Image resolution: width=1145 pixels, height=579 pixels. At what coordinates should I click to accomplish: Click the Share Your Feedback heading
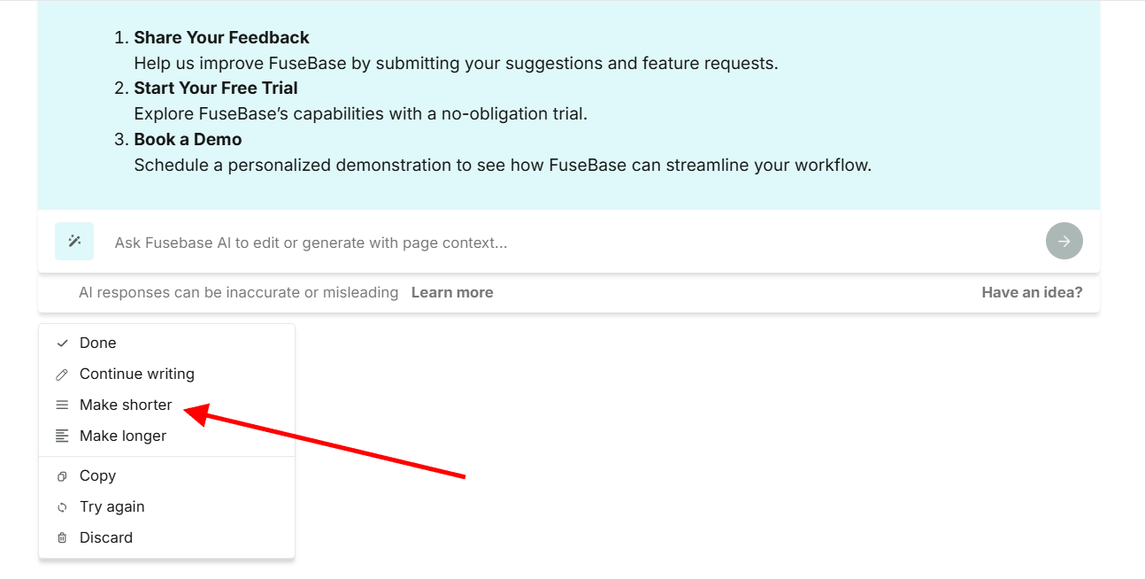tap(221, 38)
